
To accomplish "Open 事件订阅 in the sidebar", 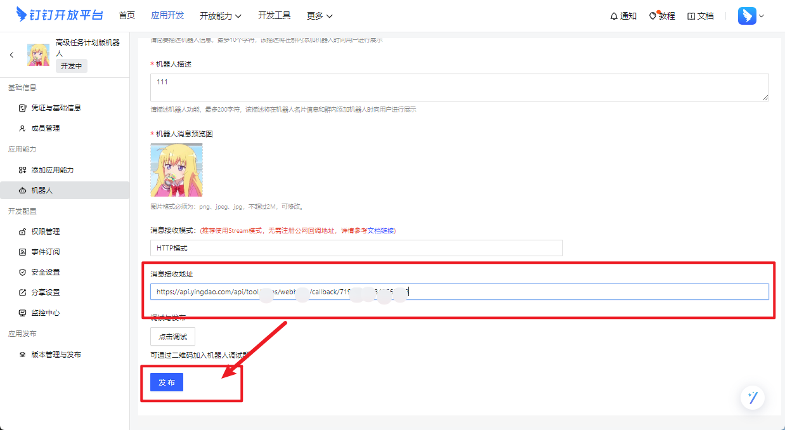I will click(46, 252).
